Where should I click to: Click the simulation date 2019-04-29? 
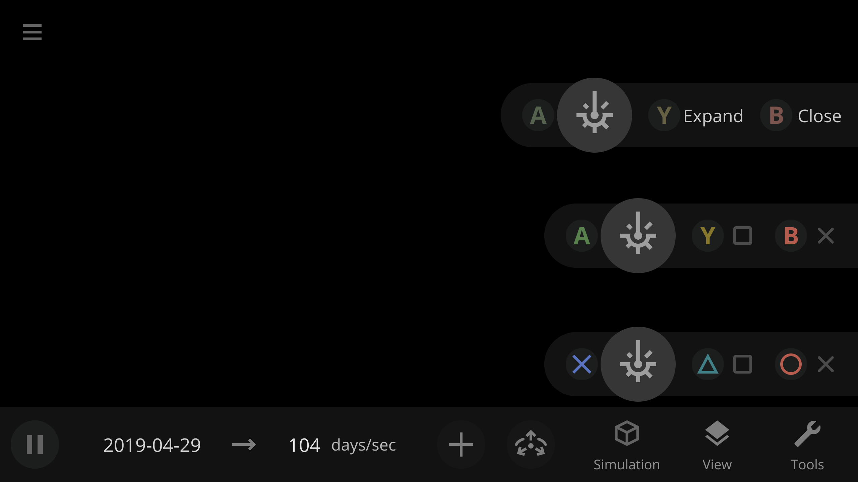pos(152,445)
